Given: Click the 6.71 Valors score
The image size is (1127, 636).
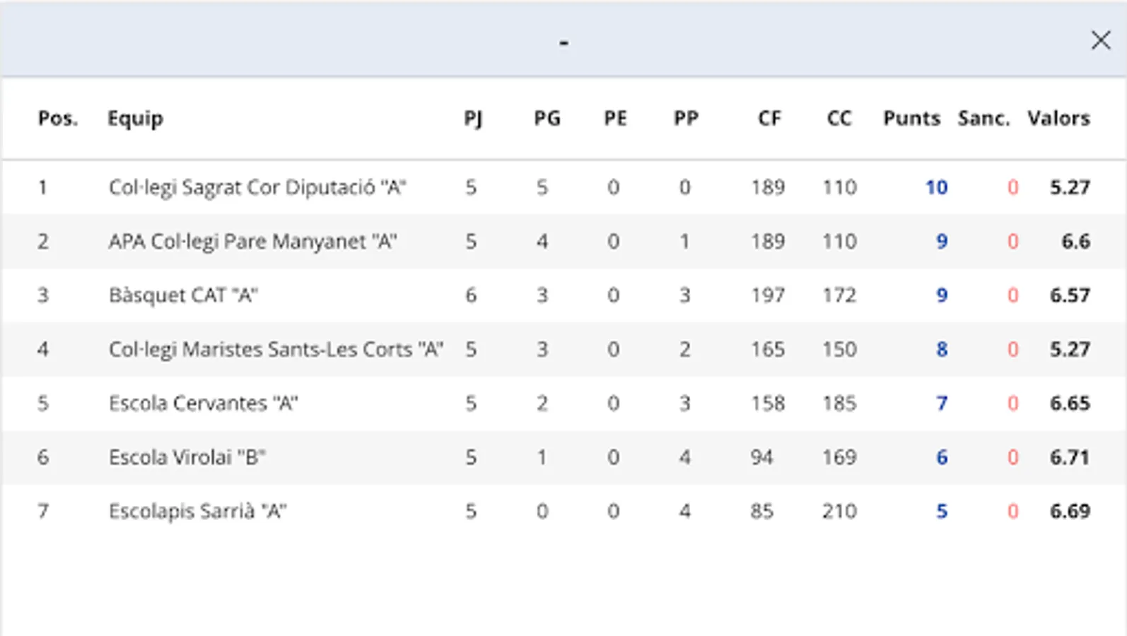Looking at the screenshot, I should point(1069,457).
